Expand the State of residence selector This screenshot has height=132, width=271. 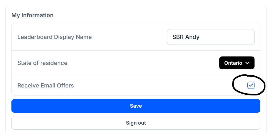coord(237,63)
